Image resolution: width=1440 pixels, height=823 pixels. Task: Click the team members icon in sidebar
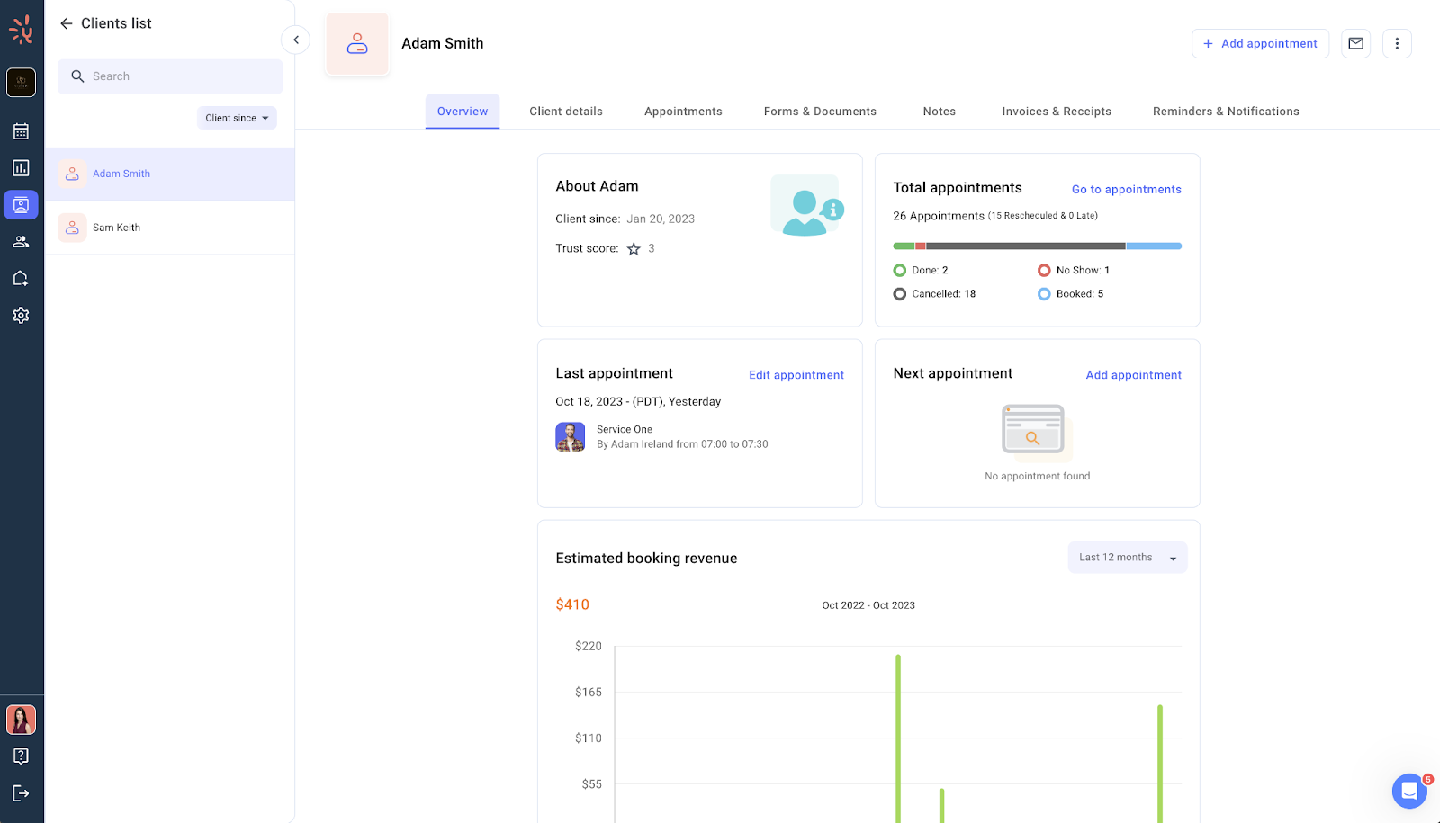pos(21,242)
